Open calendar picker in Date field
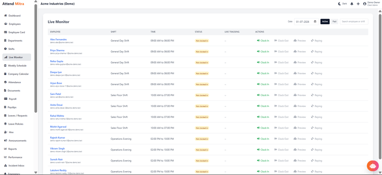The width and height of the screenshot is (382, 175). click(315, 21)
